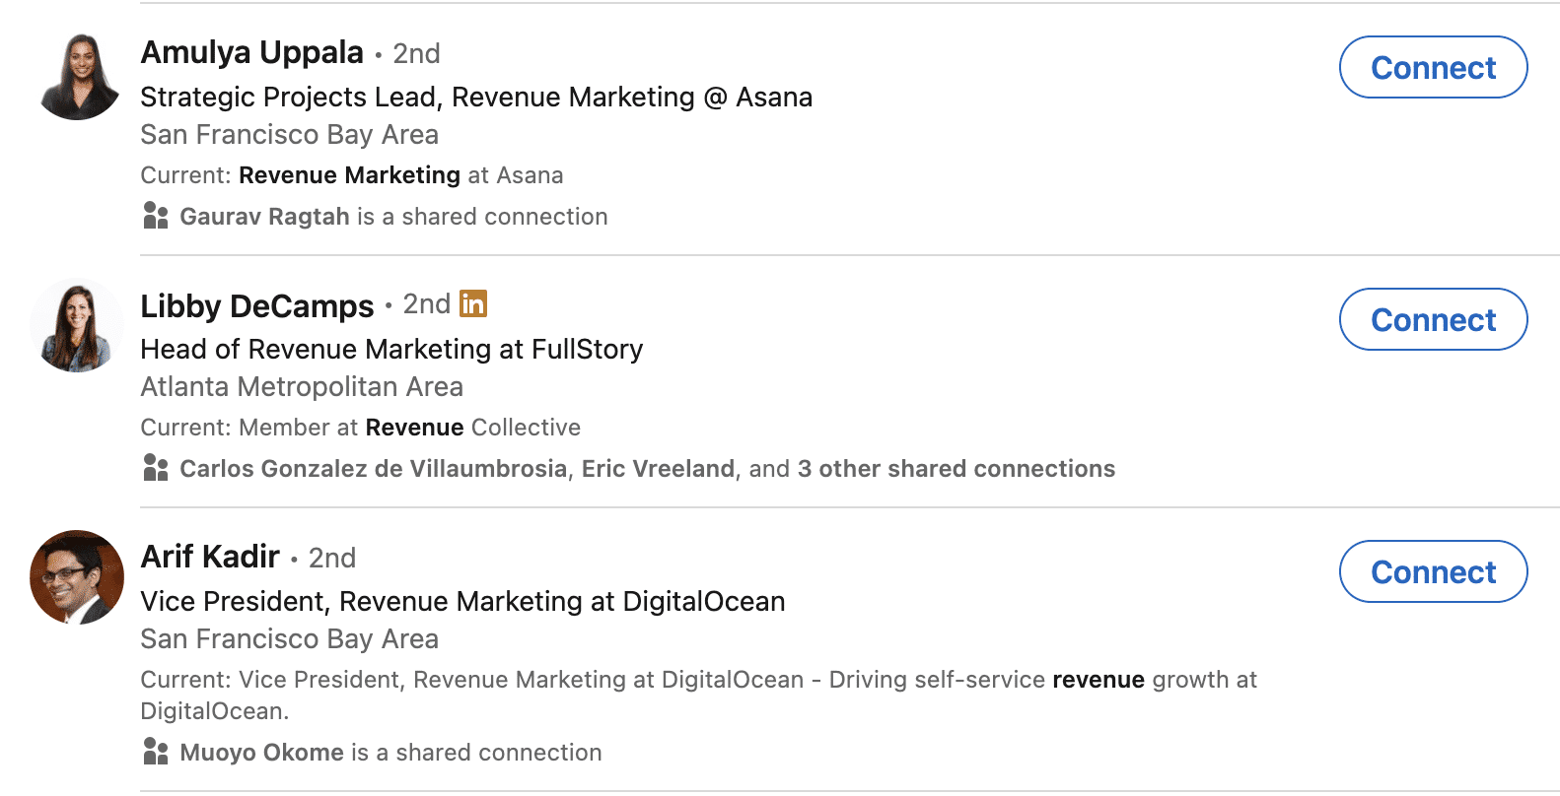Click Muoyo Okome shared connection link

[261, 753]
